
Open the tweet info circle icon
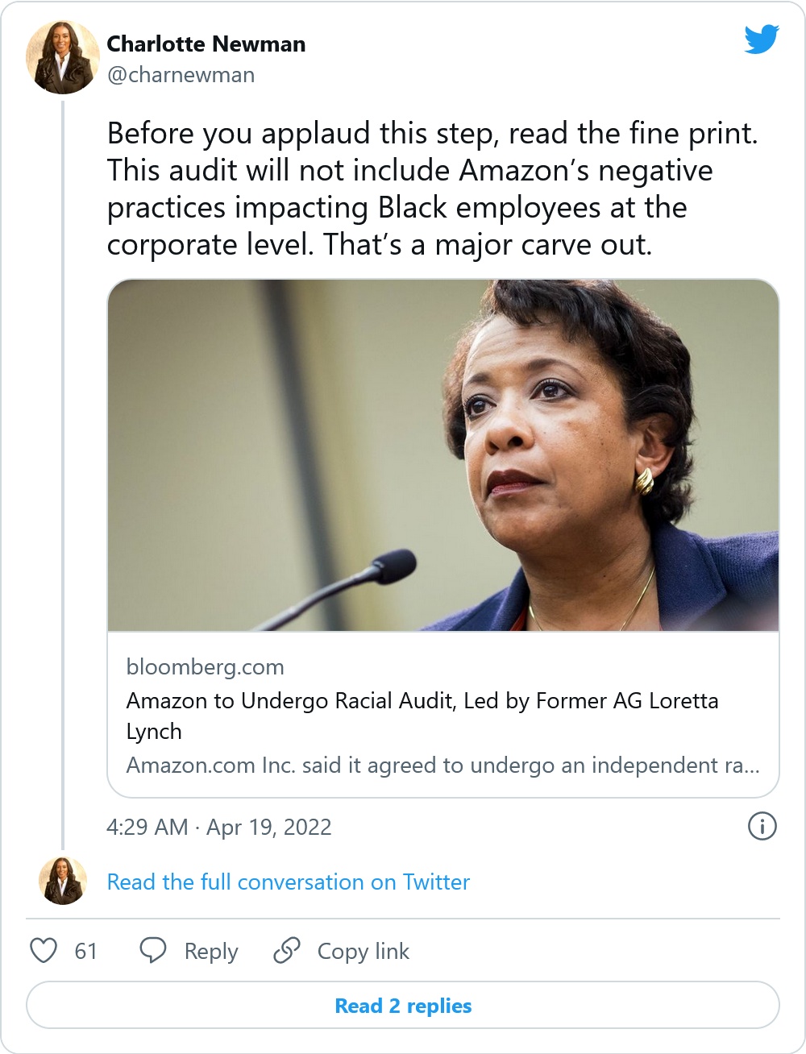click(x=762, y=827)
